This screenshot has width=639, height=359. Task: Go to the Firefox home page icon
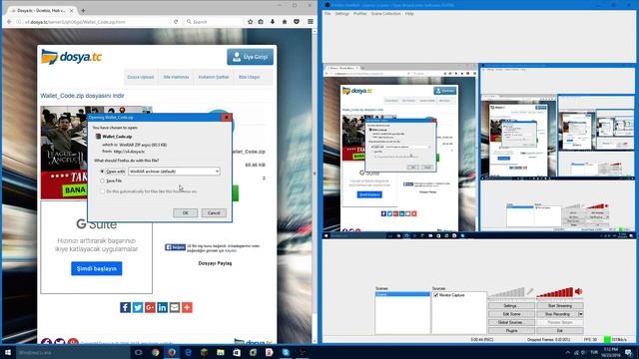click(x=285, y=22)
